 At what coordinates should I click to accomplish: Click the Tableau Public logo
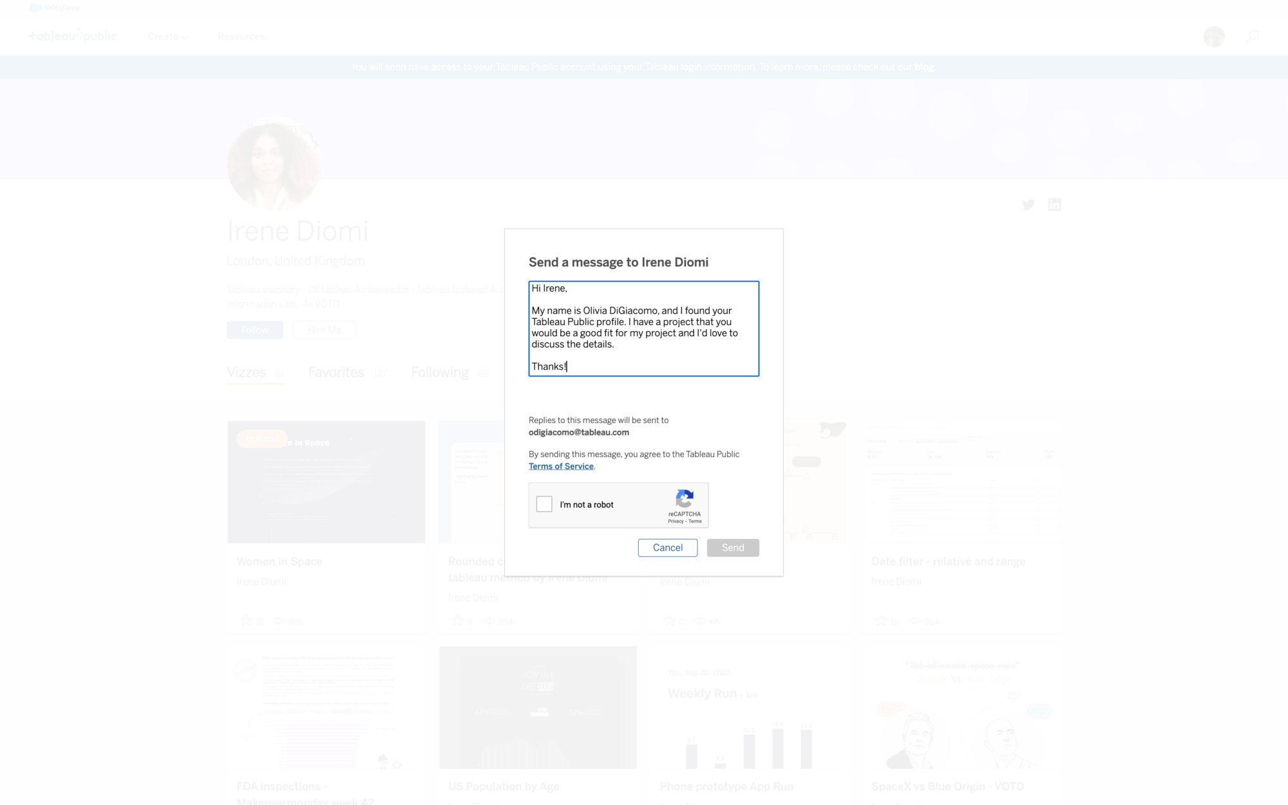coord(73,36)
